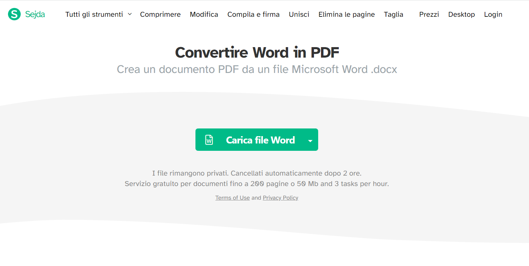Click the text about files deleted after 2 ore

click(x=257, y=173)
